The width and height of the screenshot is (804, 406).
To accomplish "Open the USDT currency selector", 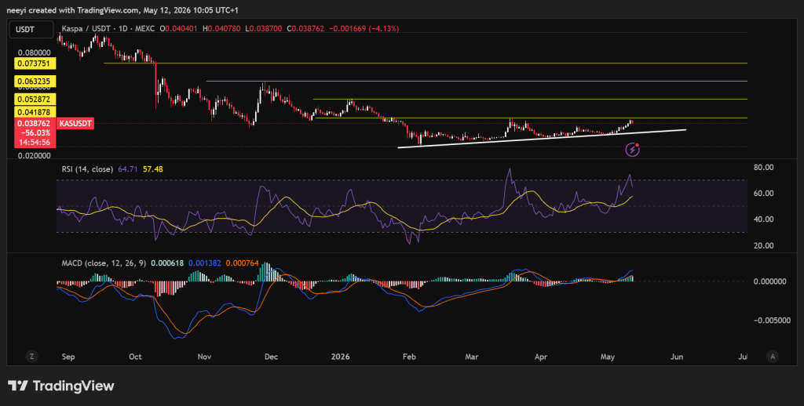I will coord(31,30).
